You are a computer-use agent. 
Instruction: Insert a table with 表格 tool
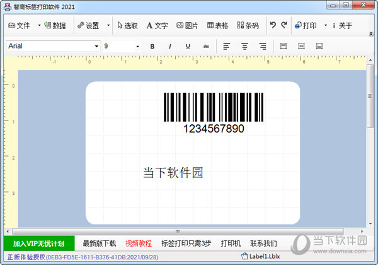click(x=218, y=25)
